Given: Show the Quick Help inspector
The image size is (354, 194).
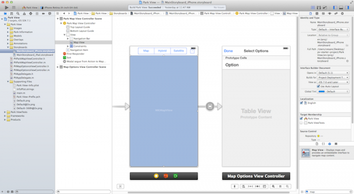Looking at the screenshot, I should click(317, 14).
